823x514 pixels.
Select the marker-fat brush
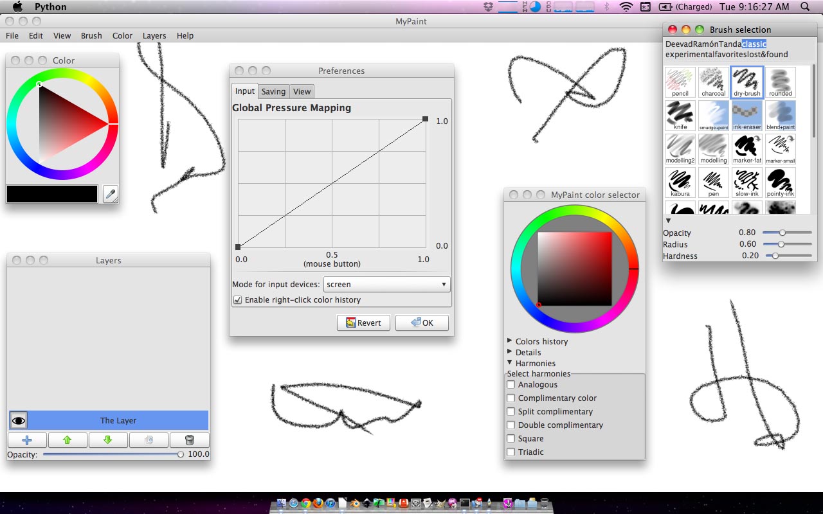[x=747, y=149]
